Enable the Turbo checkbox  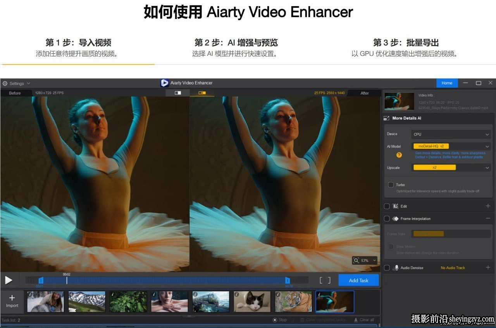pyautogui.click(x=391, y=185)
